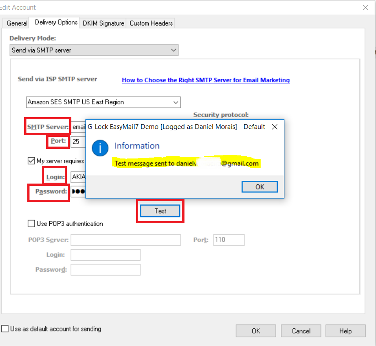The height and width of the screenshot is (346, 376).
Task: Click the blue Information icon
Action: tap(100, 148)
